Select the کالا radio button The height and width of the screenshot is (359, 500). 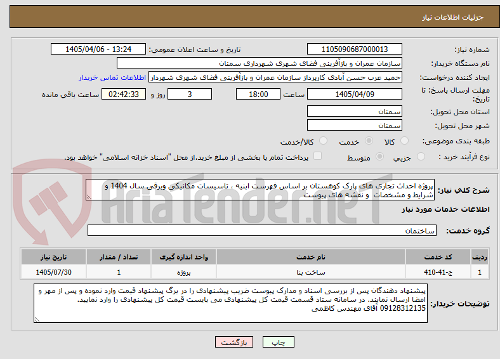click(x=404, y=141)
